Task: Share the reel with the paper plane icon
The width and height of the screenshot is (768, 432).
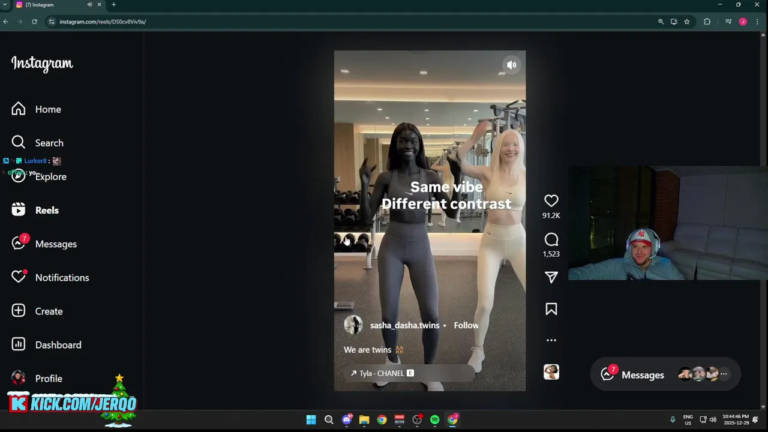Action: pyautogui.click(x=551, y=277)
